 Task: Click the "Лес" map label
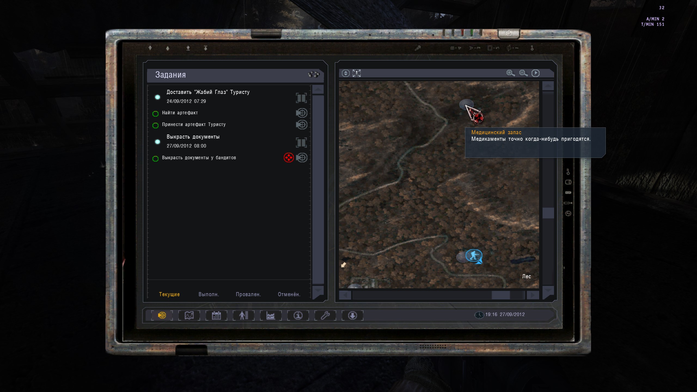(x=527, y=276)
